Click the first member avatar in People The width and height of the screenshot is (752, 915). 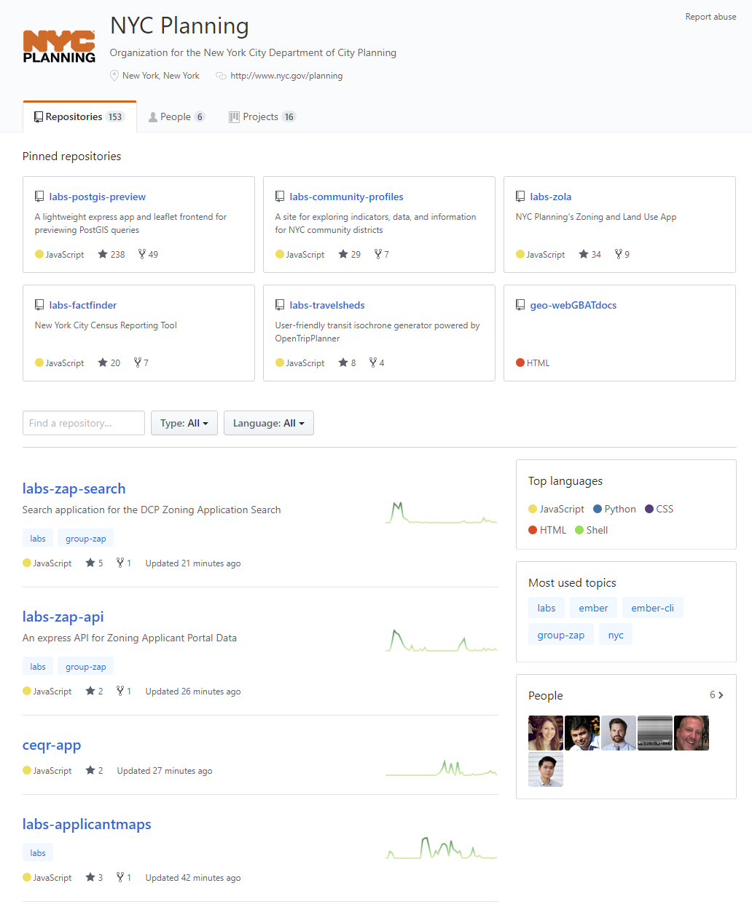[x=546, y=733]
